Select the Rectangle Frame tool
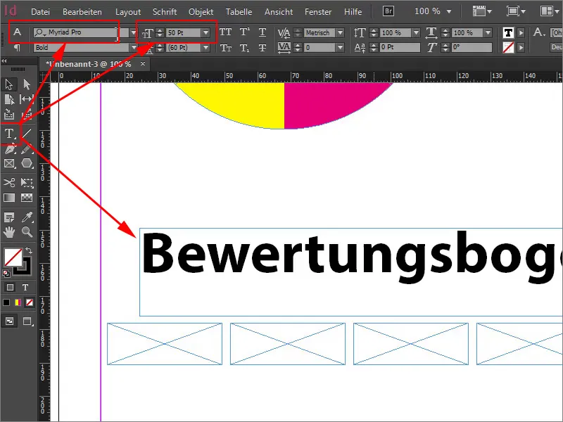The width and height of the screenshot is (563, 422). point(9,164)
